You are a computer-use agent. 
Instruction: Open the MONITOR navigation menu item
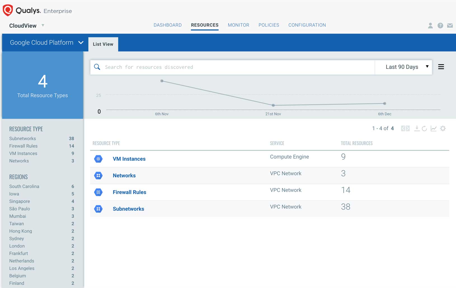point(238,25)
